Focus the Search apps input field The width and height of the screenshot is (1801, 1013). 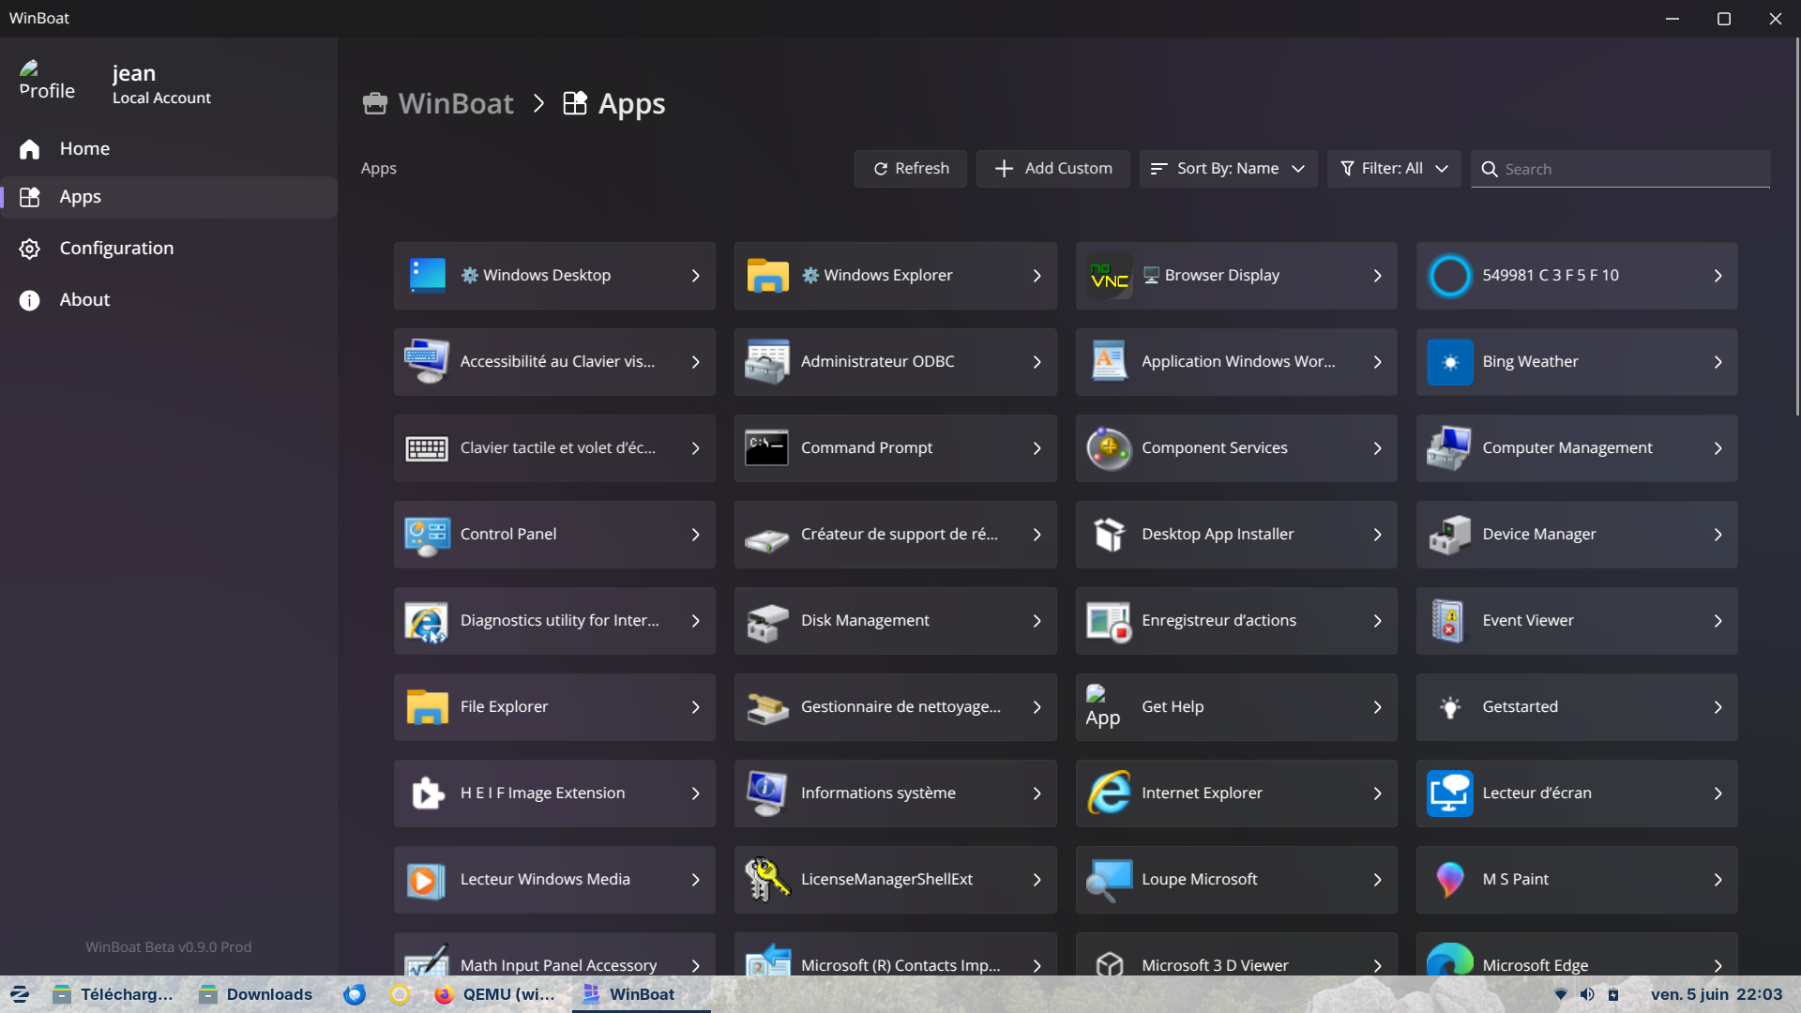1620,169
